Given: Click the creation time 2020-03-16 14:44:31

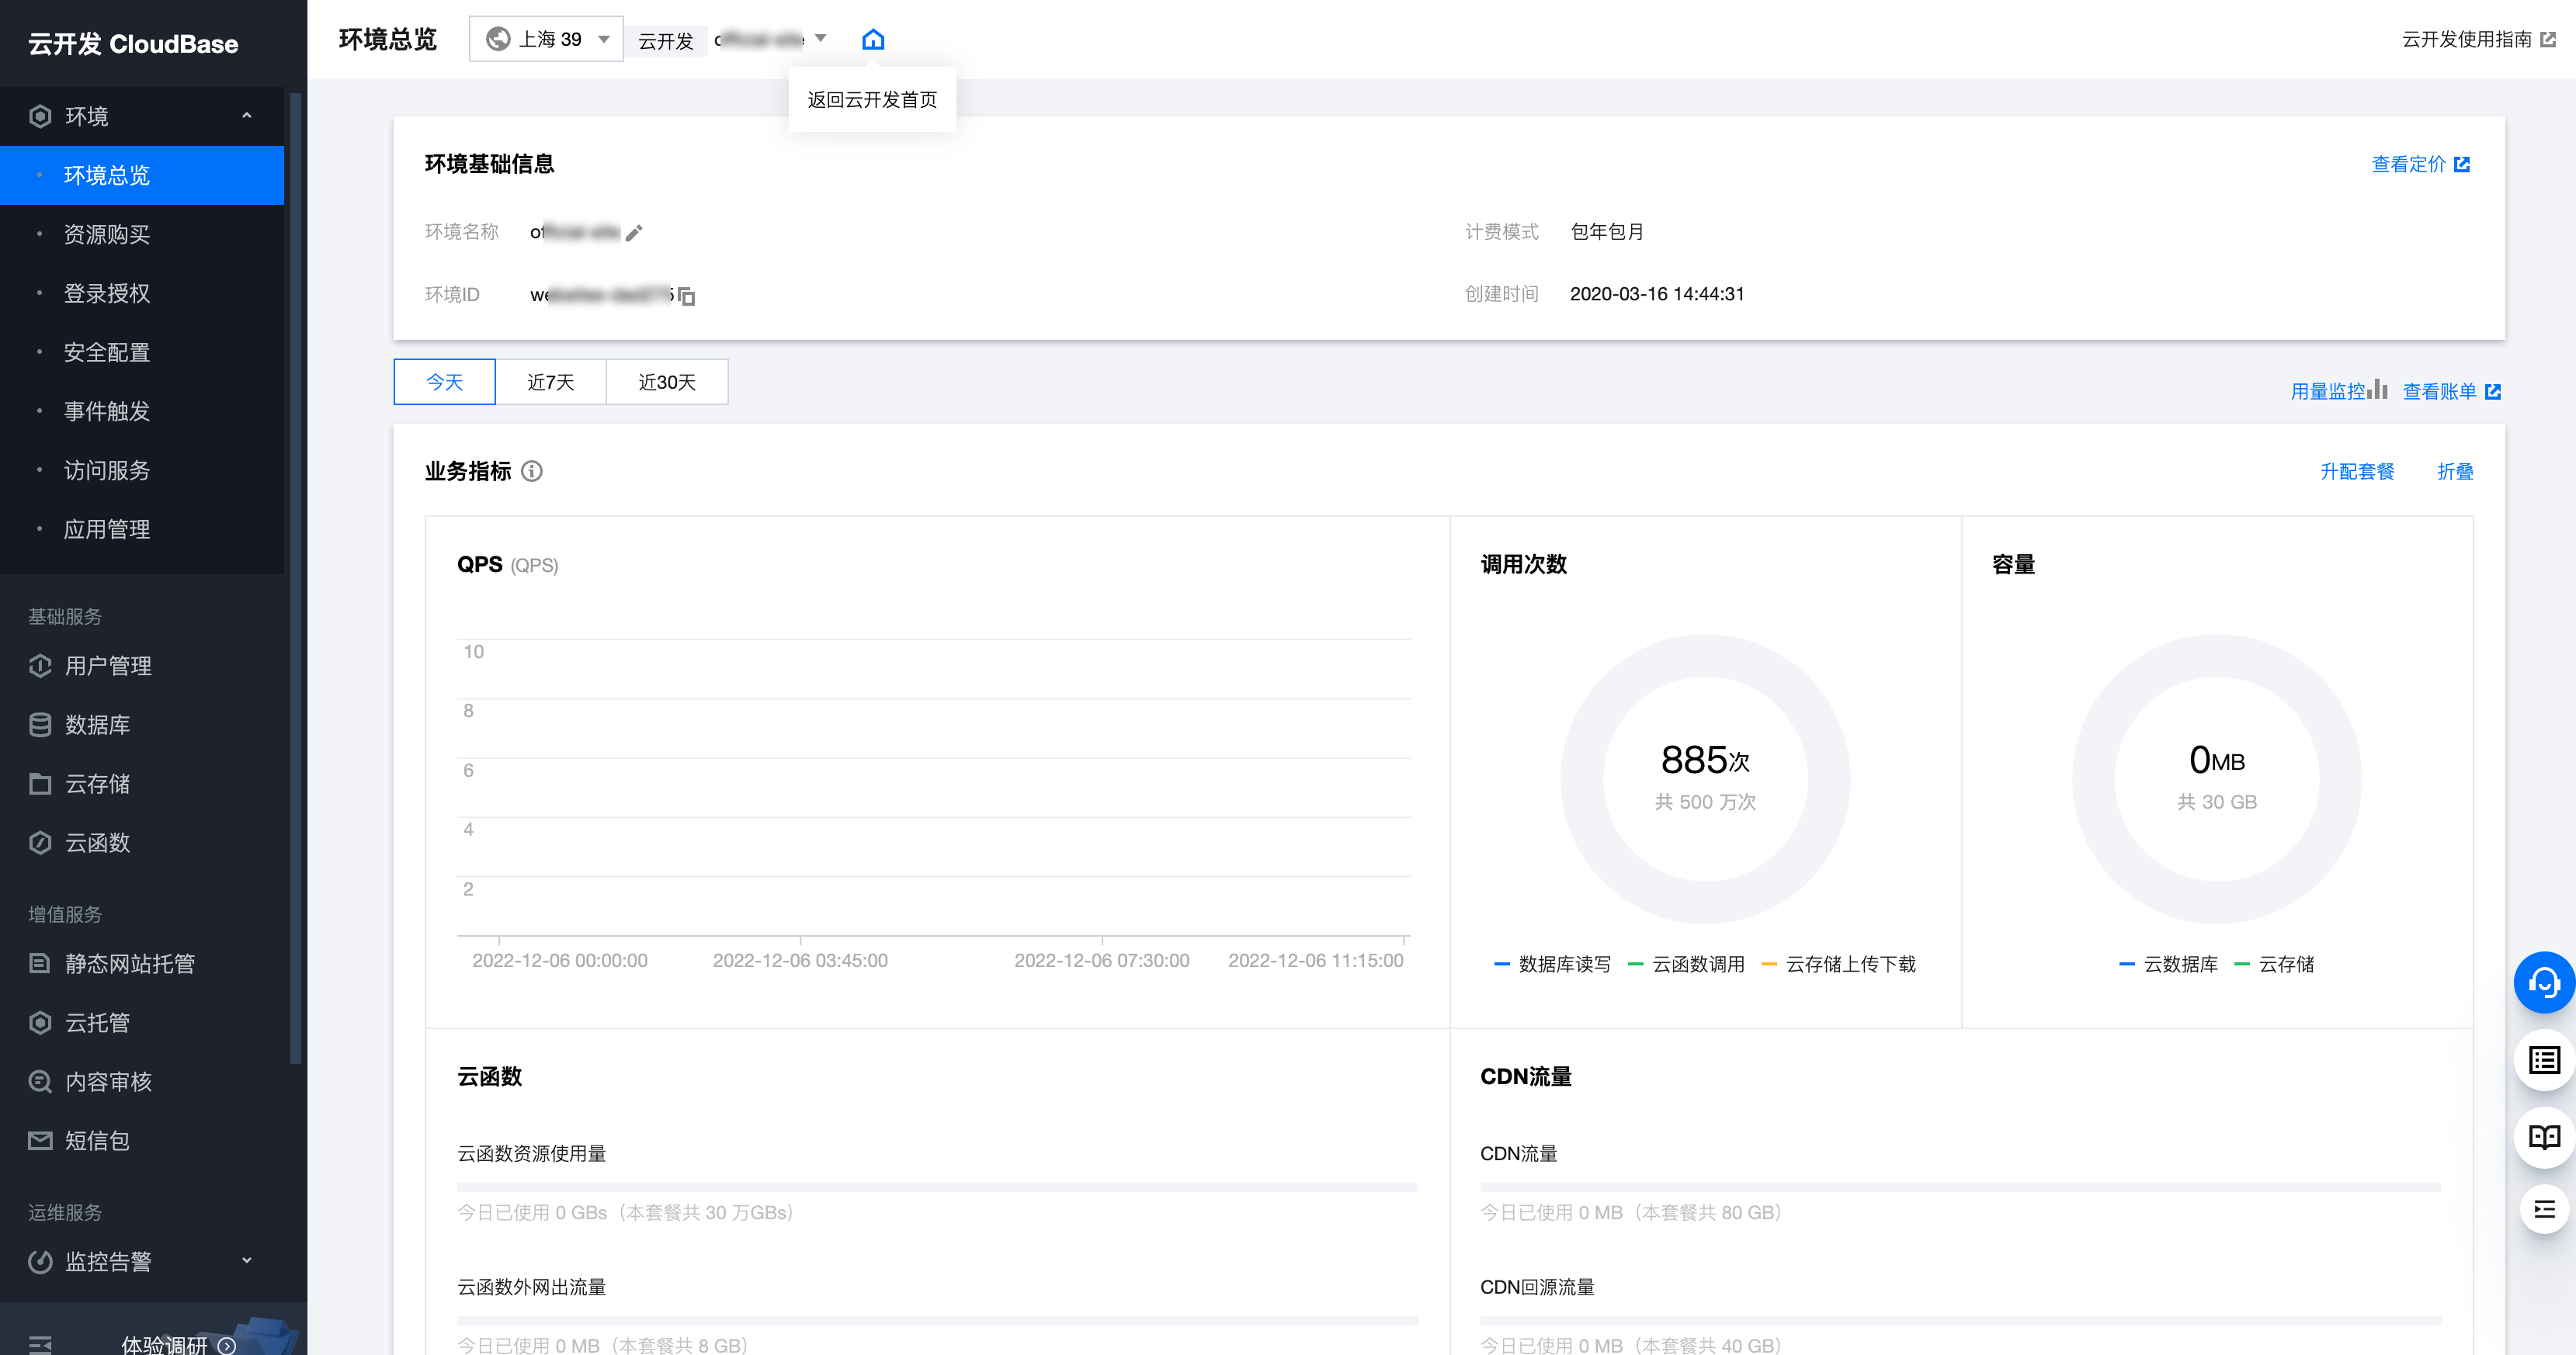Looking at the screenshot, I should point(1657,294).
